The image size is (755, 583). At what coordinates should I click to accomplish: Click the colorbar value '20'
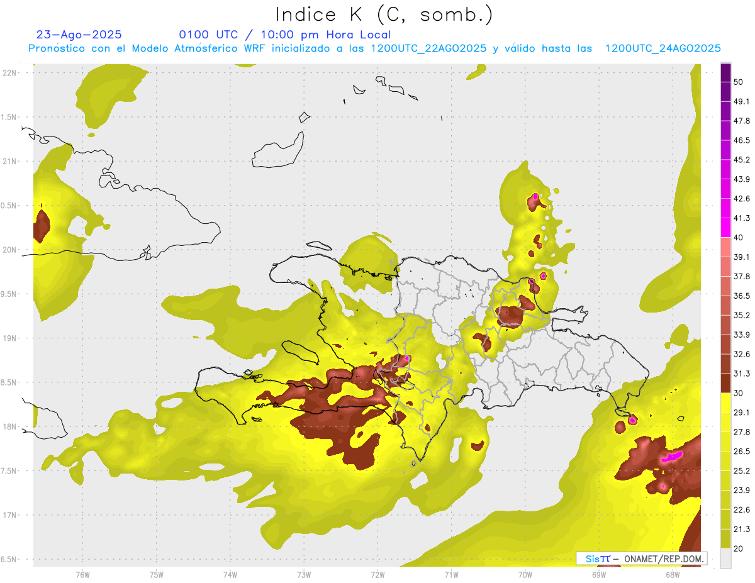pyautogui.click(x=739, y=549)
